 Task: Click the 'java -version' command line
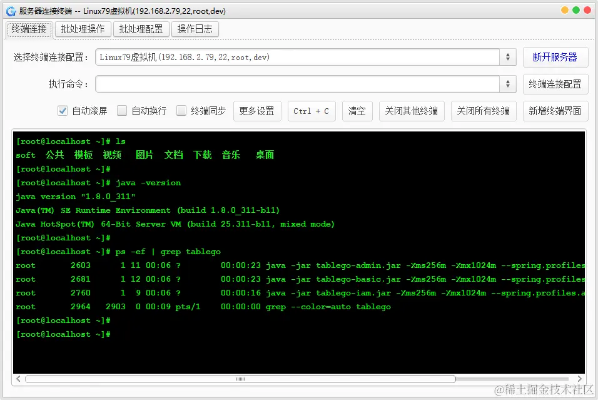click(x=148, y=183)
